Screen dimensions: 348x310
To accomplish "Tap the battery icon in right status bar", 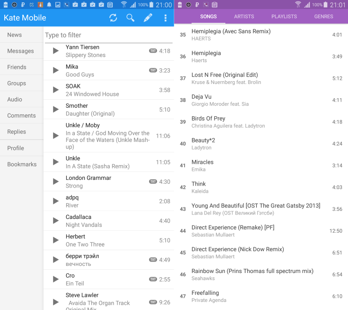I will click(x=326, y=4).
